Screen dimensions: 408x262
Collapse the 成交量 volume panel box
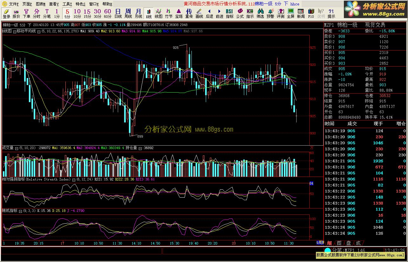tap(17, 148)
